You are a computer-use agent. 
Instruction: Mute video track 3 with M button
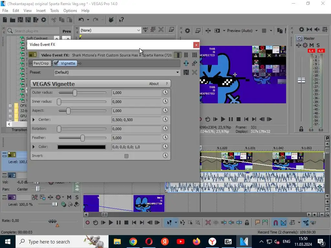[x=69, y=197]
